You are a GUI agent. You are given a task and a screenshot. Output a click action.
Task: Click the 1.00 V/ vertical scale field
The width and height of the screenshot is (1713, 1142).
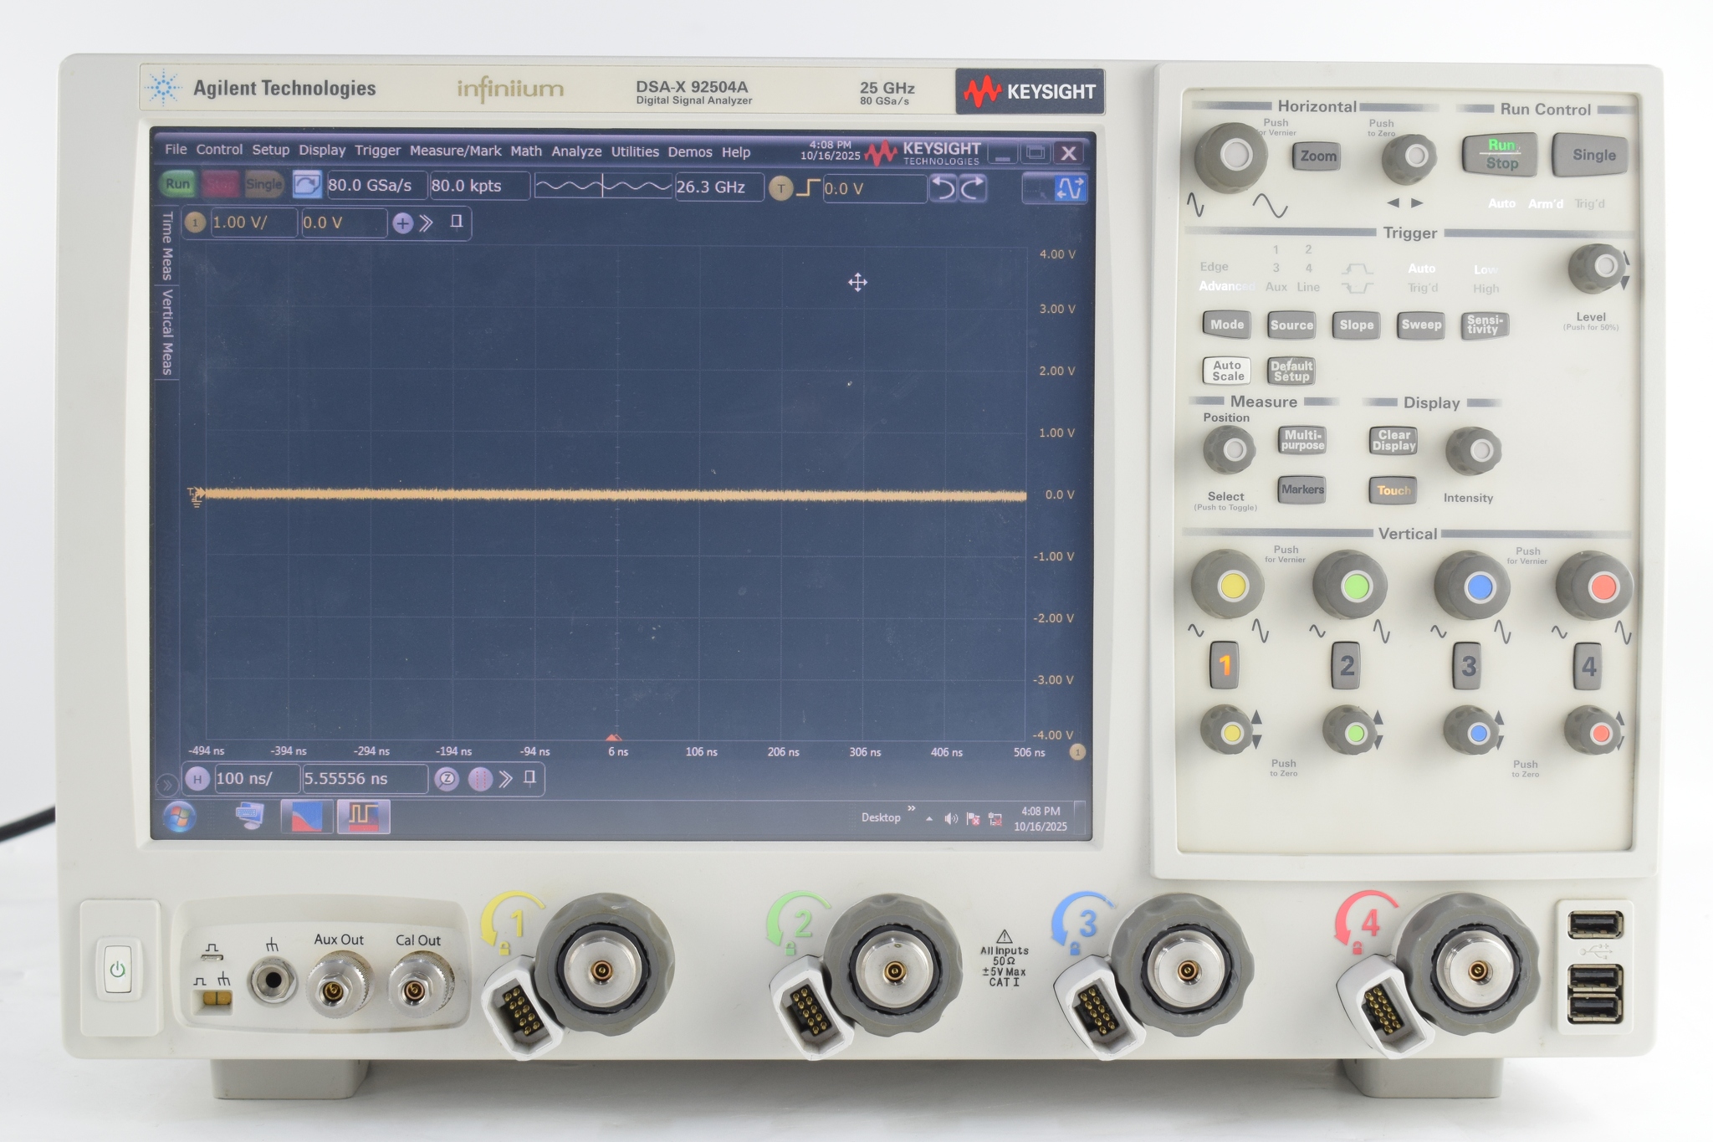pos(253,223)
